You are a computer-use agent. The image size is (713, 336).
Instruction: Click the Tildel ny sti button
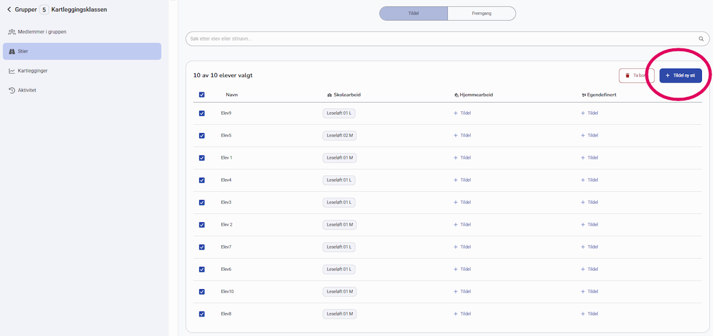click(681, 75)
